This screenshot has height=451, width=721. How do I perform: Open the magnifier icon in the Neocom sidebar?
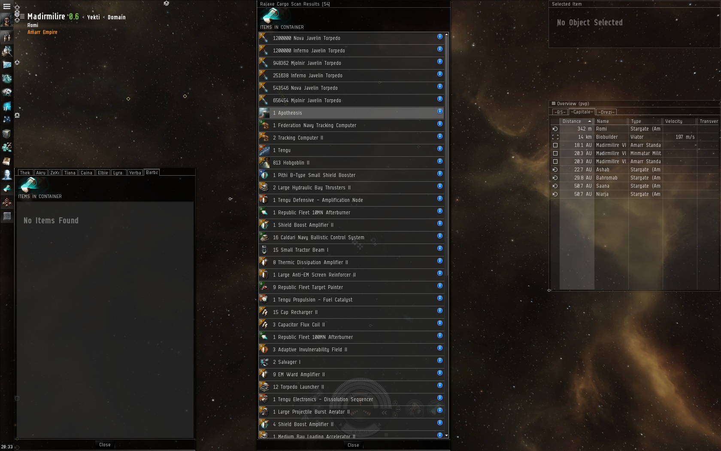[7, 51]
